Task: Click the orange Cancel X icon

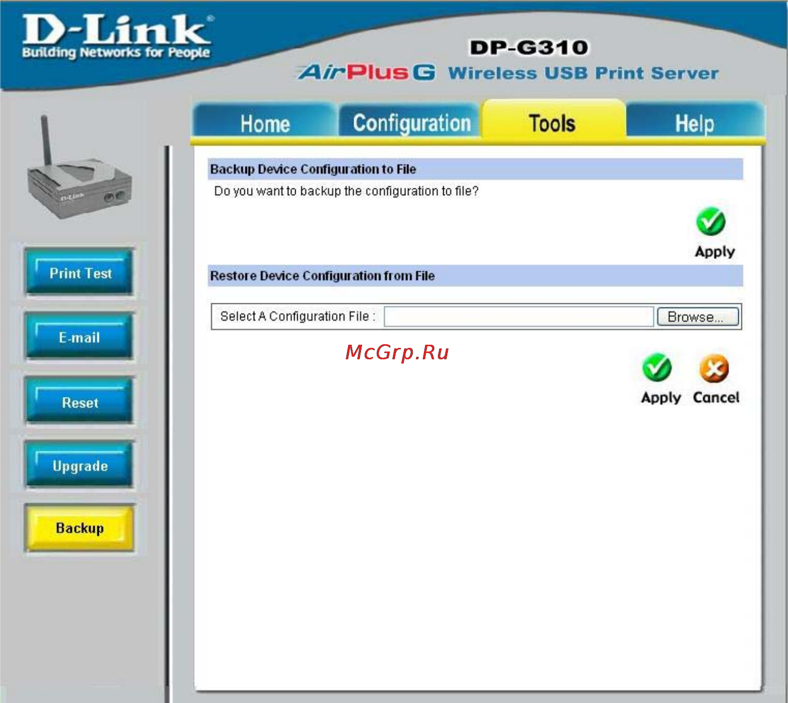Action: click(x=714, y=368)
